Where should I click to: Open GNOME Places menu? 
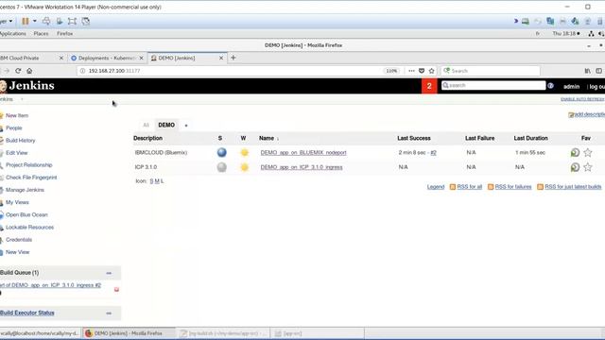click(x=41, y=34)
